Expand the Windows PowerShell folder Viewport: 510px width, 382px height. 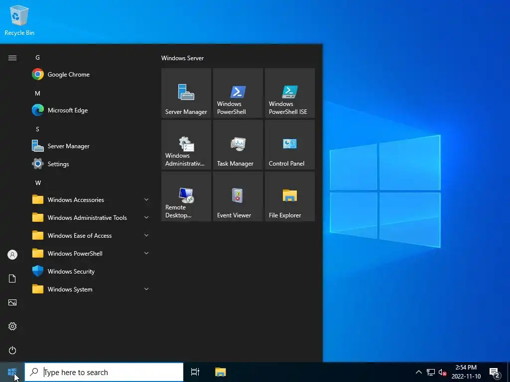pos(90,253)
